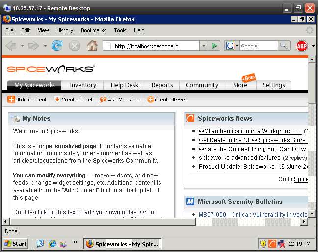Open the Help menu
This screenshot has height=252, width=318.
[139, 30]
